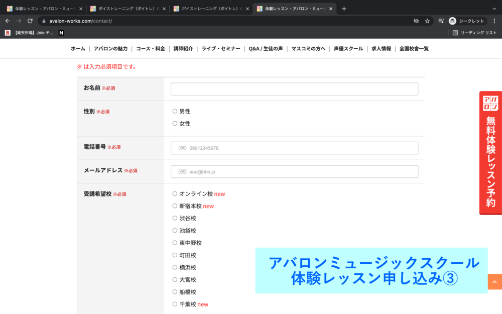Image resolution: width=502 pixels, height=314 pixels.
Task: Open a new browser tab
Action: 344,9
